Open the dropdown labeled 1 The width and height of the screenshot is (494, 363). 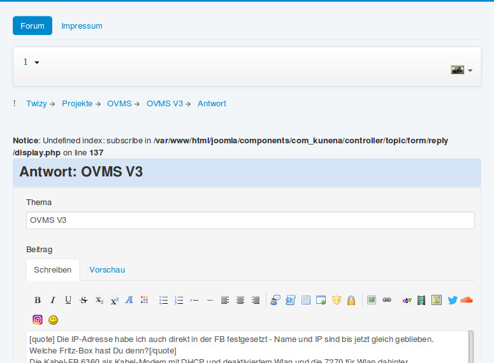click(31, 62)
